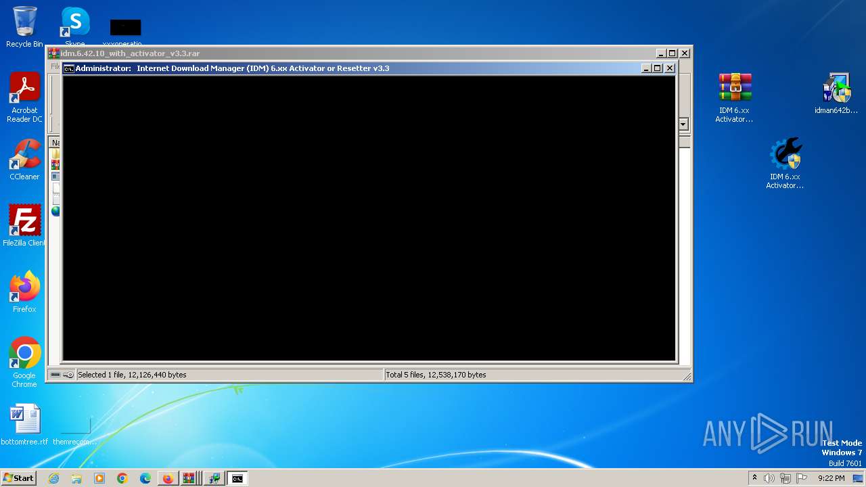Image resolution: width=866 pixels, height=487 pixels.
Task: Select the FileZilla Client desktop icon
Action: (x=24, y=226)
